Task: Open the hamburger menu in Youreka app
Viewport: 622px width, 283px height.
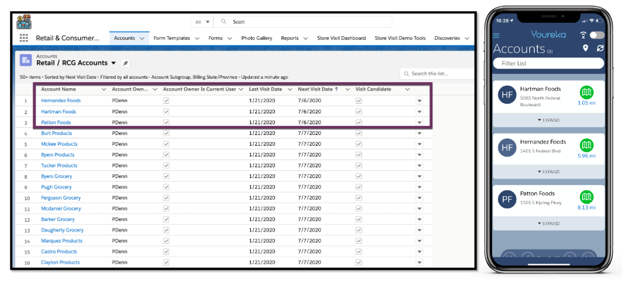Action: [x=496, y=36]
